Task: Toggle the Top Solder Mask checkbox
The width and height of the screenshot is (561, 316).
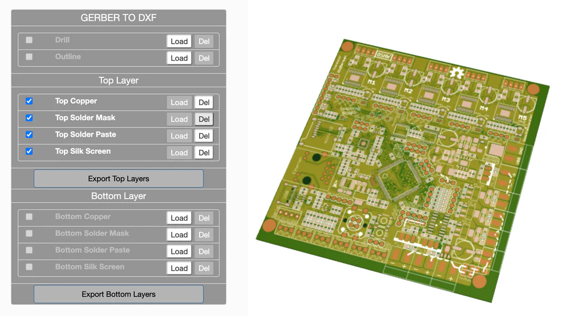Action: [x=29, y=118]
